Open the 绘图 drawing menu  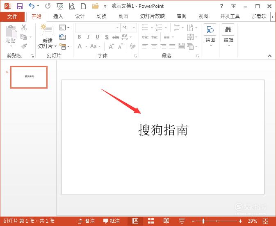[210, 35]
